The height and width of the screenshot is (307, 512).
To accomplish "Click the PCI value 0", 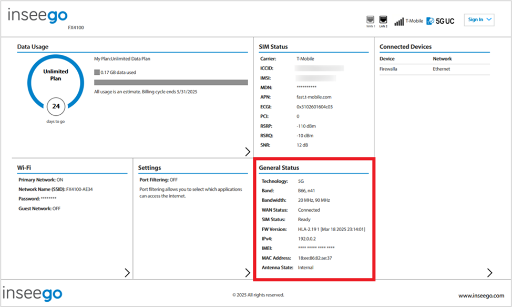I will point(298,116).
